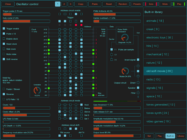Toggle Invert signal checkbox
The image size is (187, 140).
click(x=138, y=60)
